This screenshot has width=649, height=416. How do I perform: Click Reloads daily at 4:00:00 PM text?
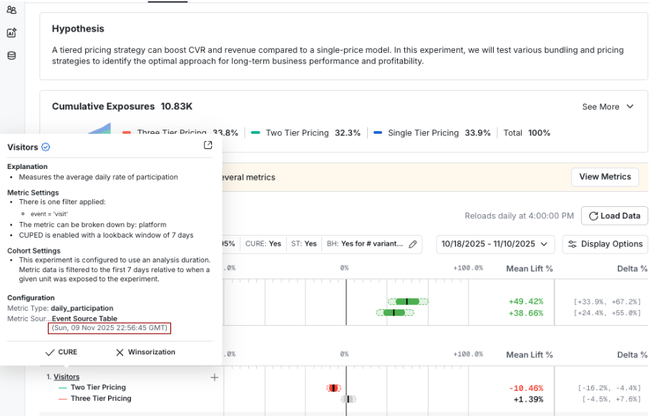tap(519, 216)
